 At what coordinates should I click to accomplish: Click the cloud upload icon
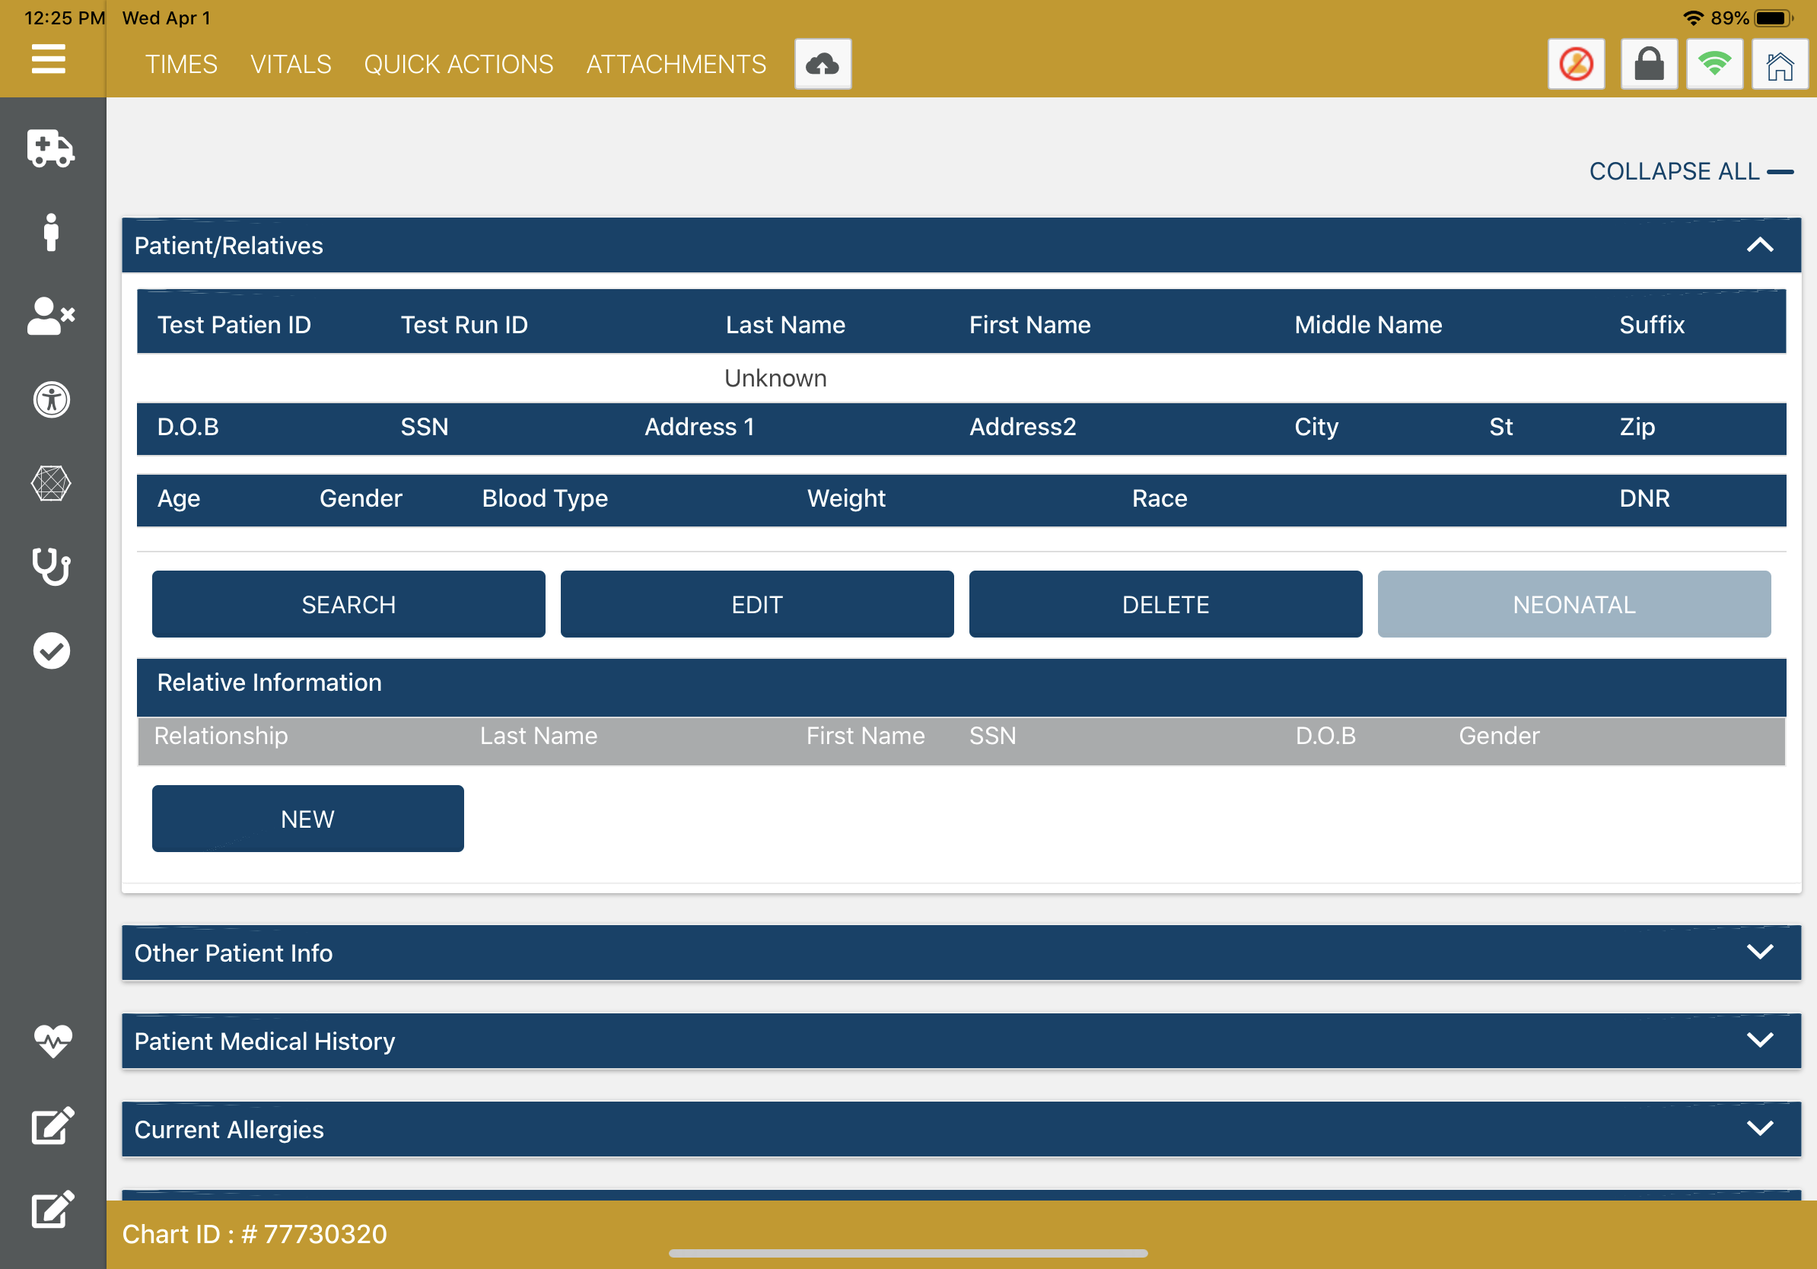pos(823,64)
